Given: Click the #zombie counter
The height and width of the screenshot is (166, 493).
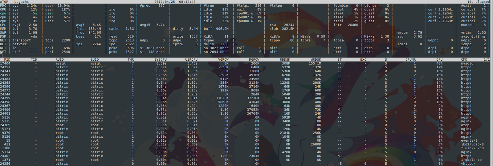Looking at the screenshot, I should [346, 6].
